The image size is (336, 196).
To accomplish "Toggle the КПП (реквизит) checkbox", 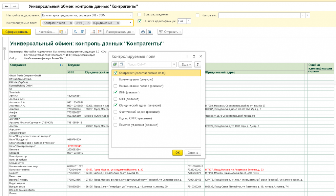I will click(x=115, y=99).
